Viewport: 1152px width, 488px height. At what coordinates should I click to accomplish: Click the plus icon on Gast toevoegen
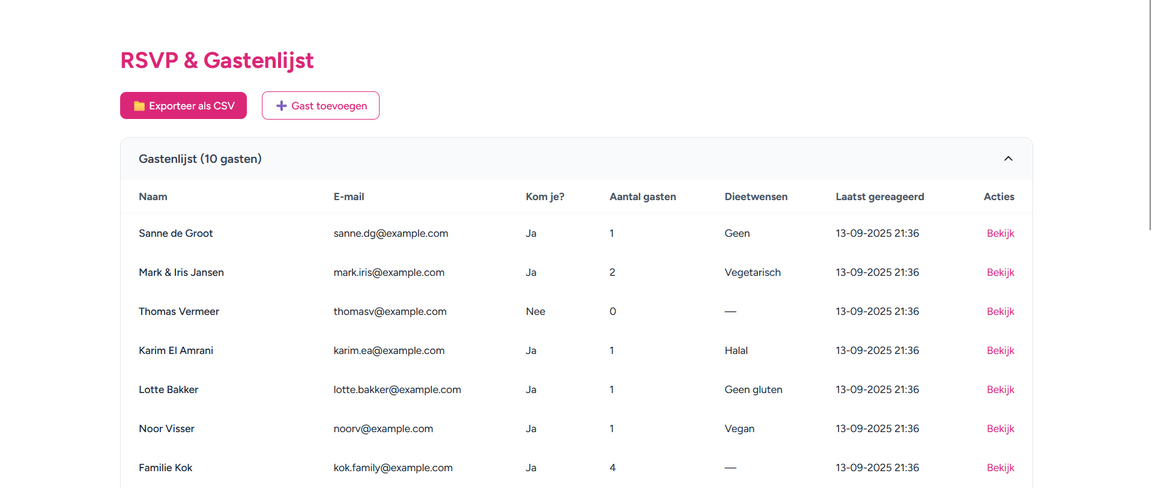coord(281,106)
